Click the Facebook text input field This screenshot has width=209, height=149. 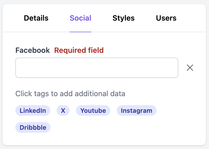click(x=97, y=68)
